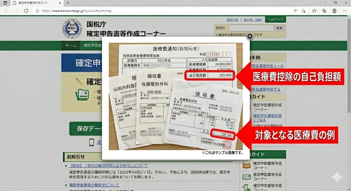Open the favorites list icon
351x191 pixels.
click(x=314, y=11)
